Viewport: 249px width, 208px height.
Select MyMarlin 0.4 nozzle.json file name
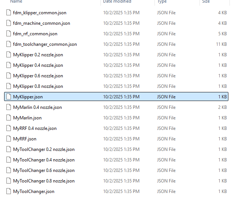pos(37,107)
